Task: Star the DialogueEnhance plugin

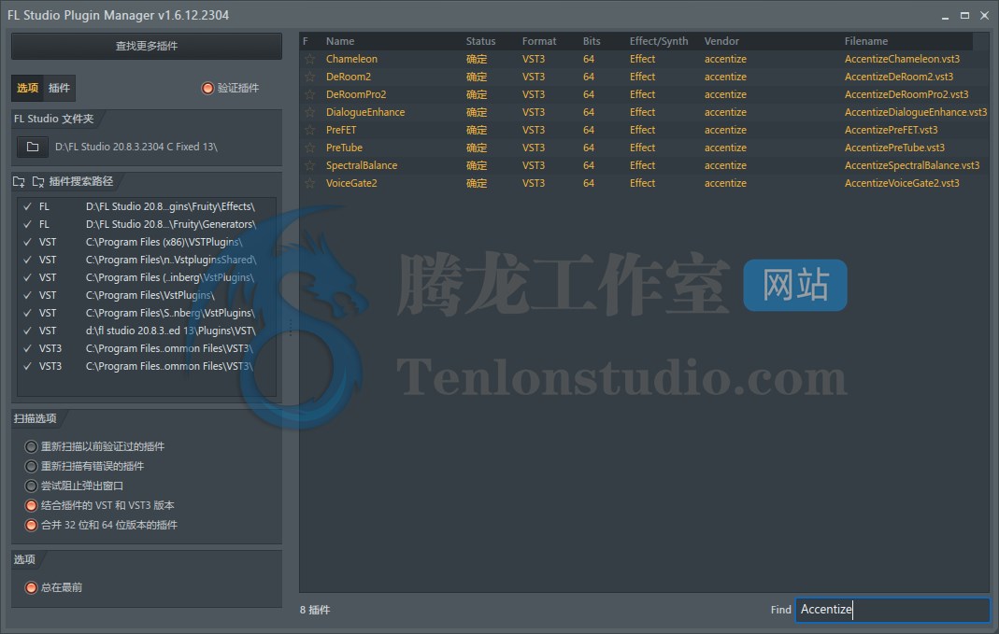Action: coord(309,113)
